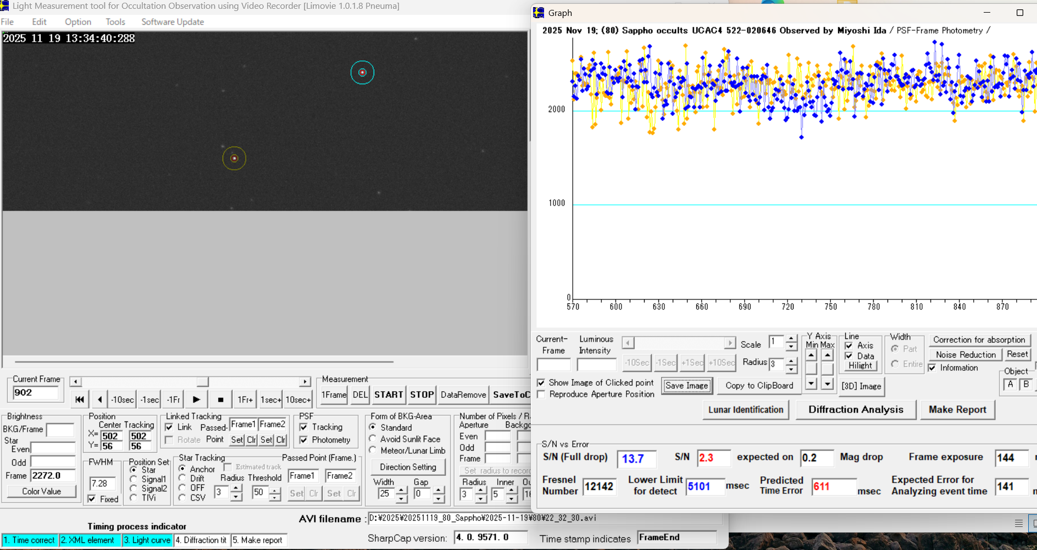Screen dimensions: 1037x550
Task: Advance one frame with 1Fr+ button
Action: tap(245, 399)
